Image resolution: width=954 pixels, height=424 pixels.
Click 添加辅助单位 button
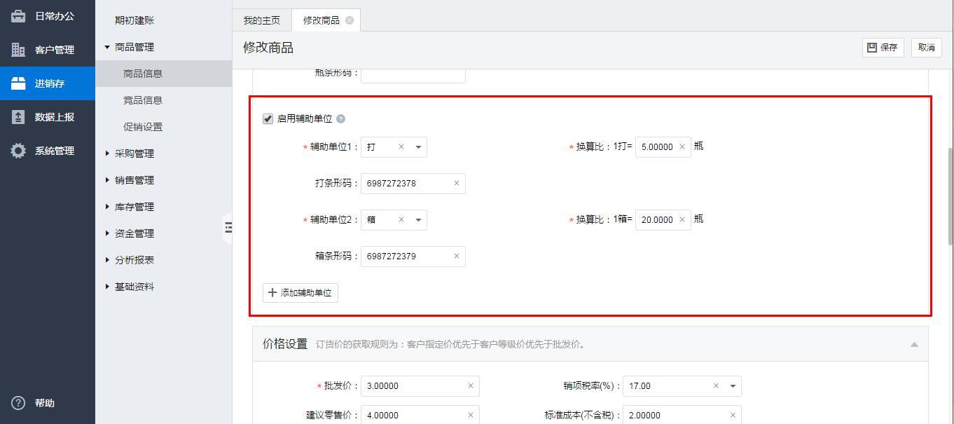click(300, 293)
